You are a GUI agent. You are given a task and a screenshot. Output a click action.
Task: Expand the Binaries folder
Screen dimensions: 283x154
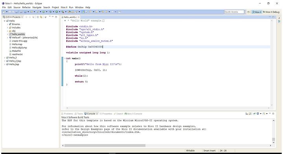coord(7,24)
